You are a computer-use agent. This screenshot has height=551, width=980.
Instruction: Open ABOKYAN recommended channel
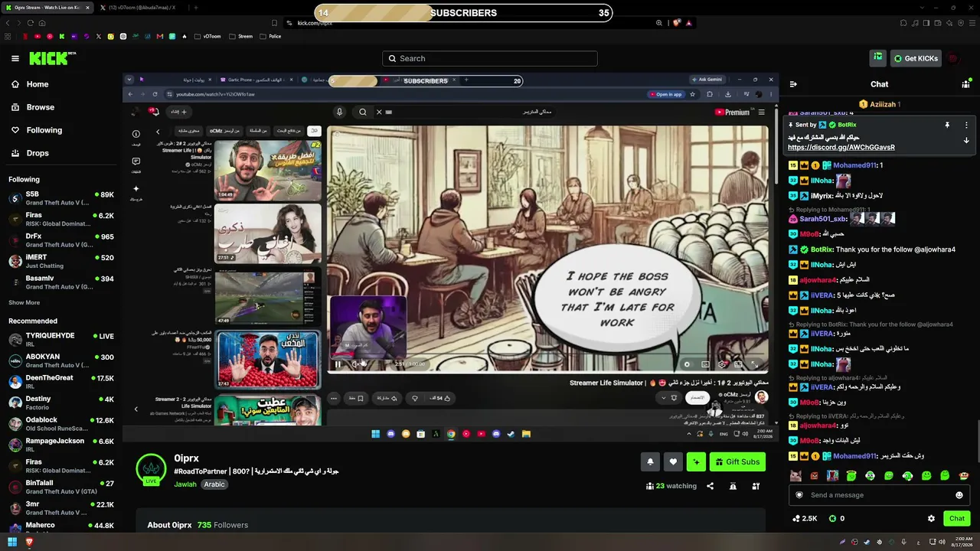pos(61,360)
